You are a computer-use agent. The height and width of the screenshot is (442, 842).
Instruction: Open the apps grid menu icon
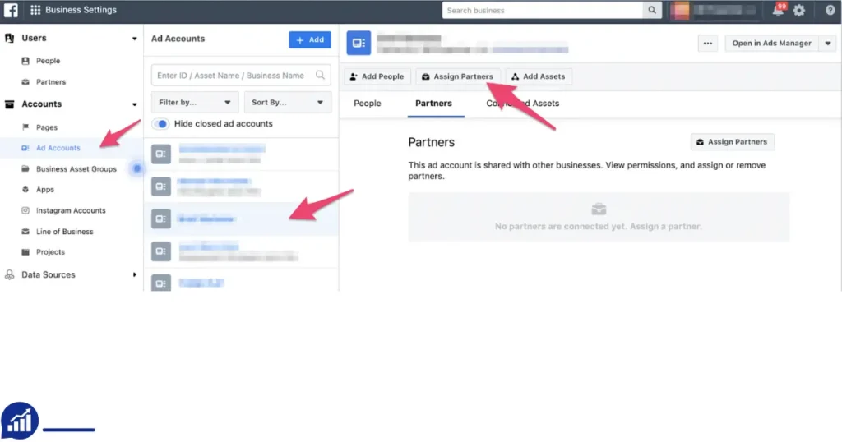35,10
